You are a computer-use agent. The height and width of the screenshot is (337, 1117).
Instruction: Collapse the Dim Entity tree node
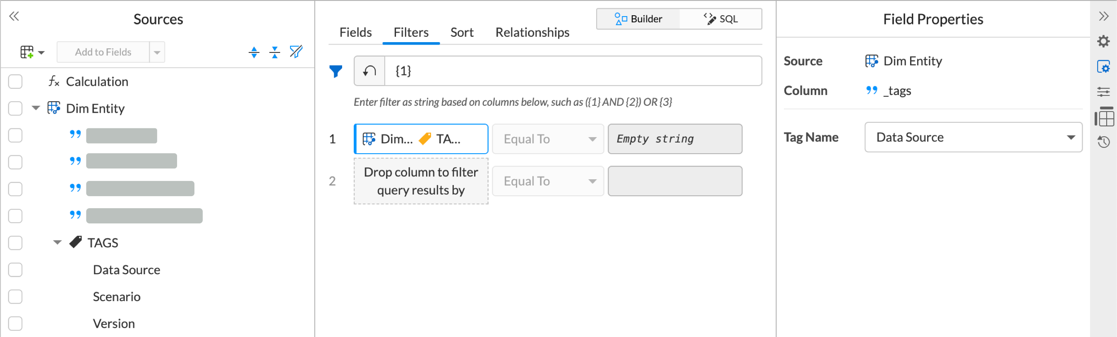36,108
